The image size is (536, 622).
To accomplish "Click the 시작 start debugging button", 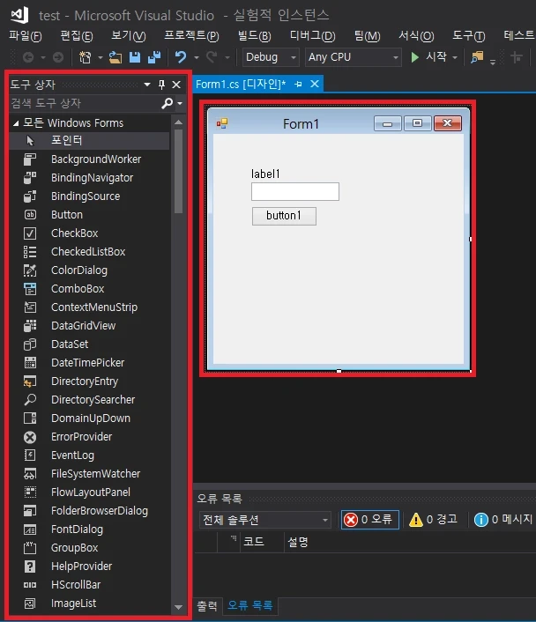I will [429, 57].
